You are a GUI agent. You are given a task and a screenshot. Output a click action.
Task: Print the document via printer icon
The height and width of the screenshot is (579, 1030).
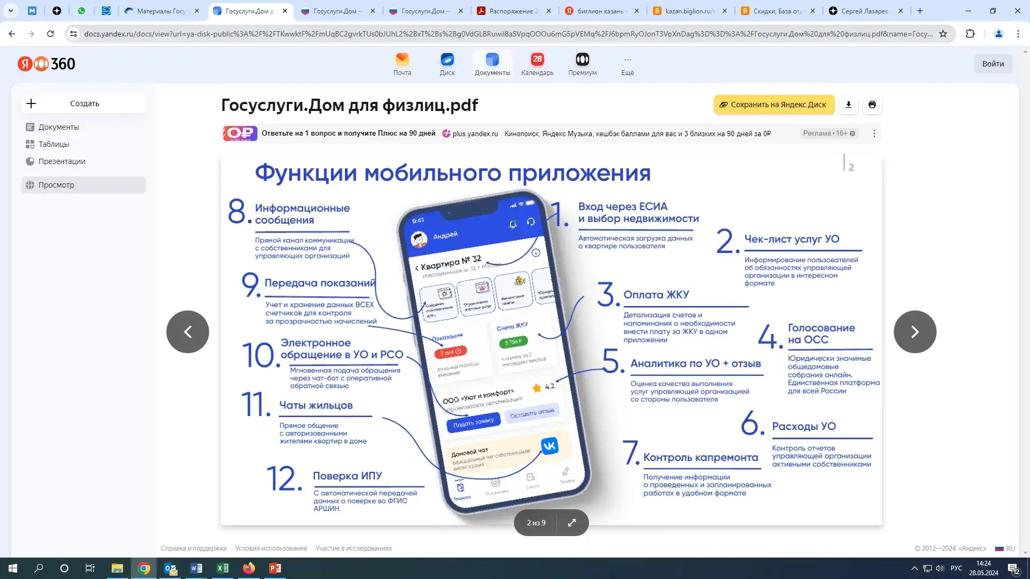tap(872, 105)
